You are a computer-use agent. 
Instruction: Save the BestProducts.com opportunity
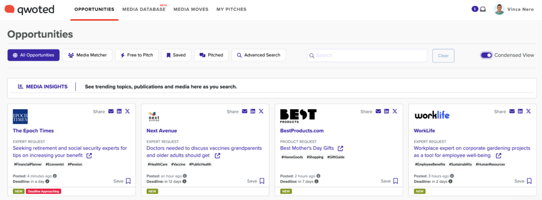click(x=396, y=181)
